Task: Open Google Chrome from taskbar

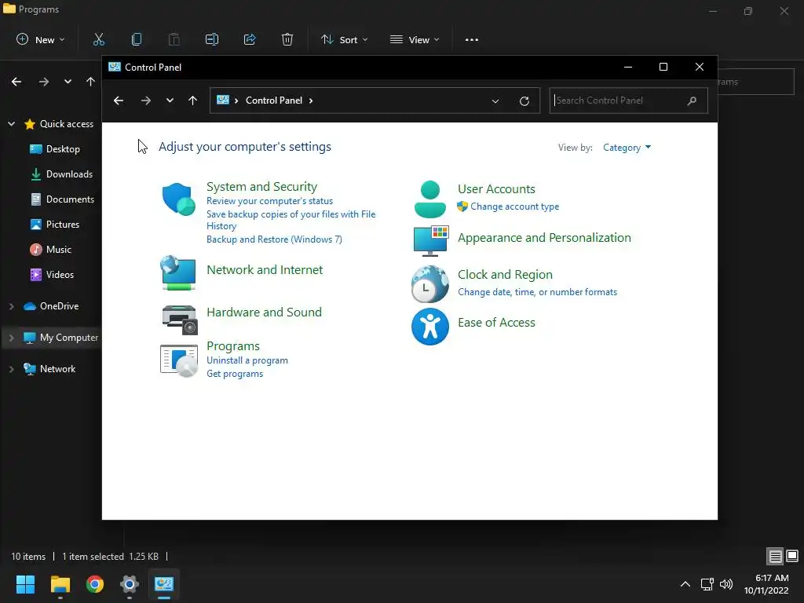Action: coord(95,584)
